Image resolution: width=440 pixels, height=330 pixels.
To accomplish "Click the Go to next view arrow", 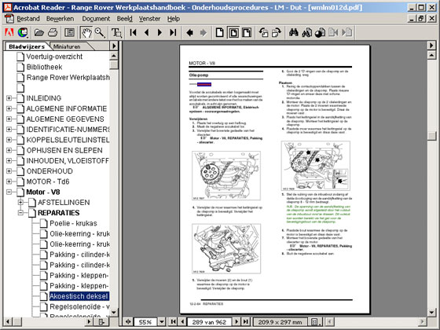I will click(x=203, y=32).
